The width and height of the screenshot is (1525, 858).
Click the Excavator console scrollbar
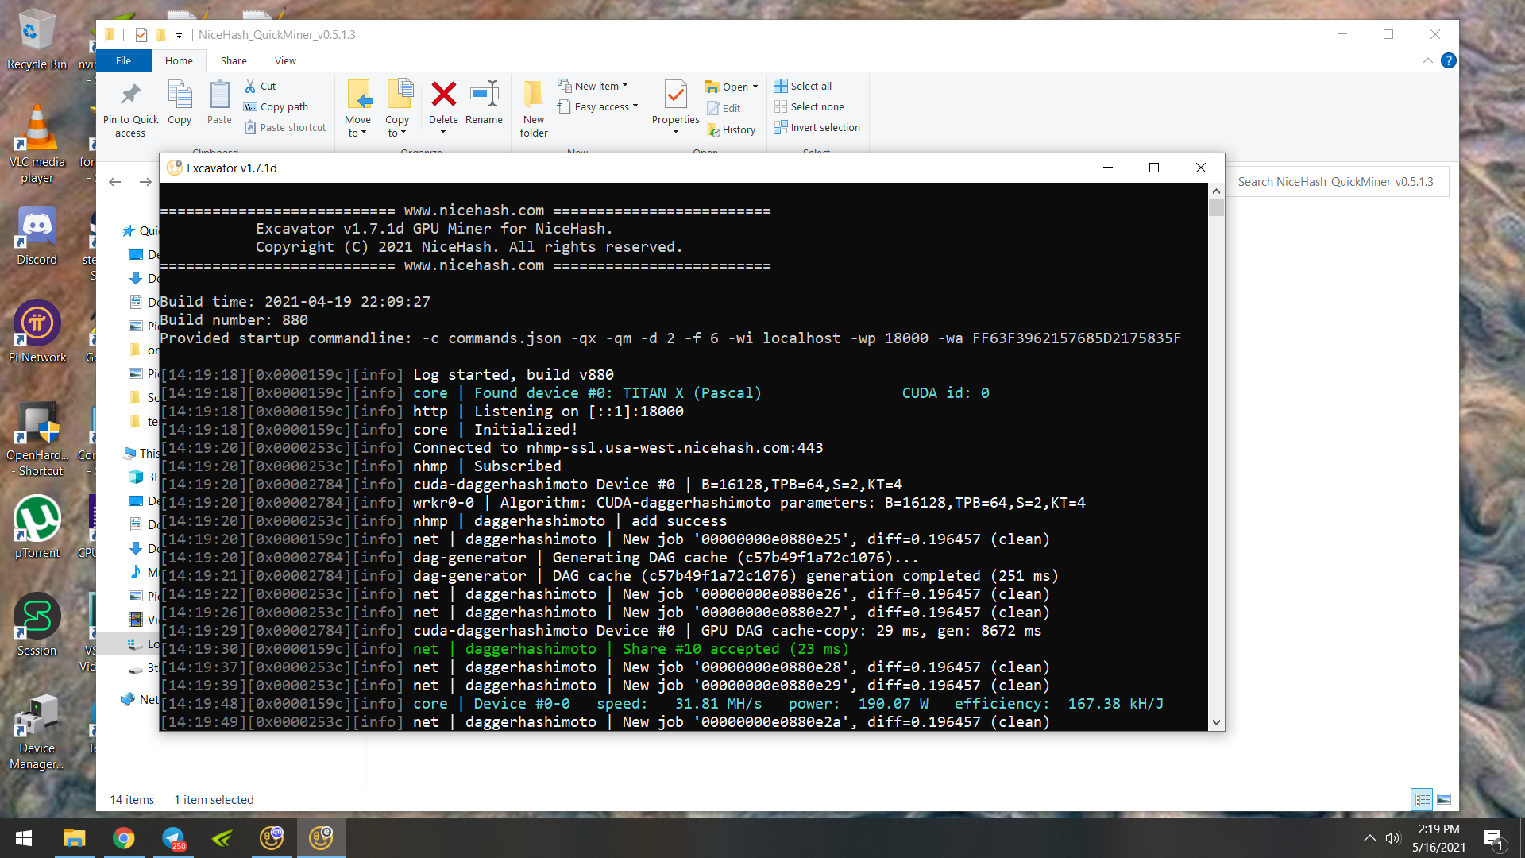(1216, 206)
